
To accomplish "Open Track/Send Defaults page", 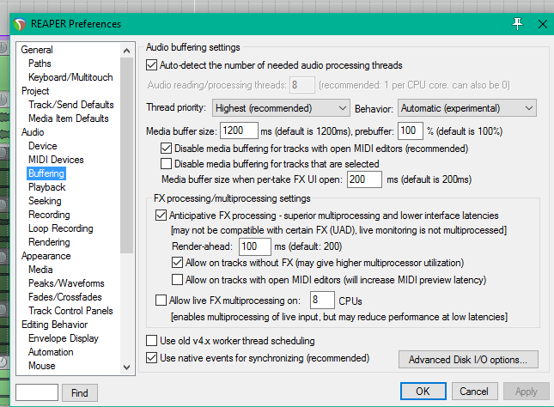I will coord(71,105).
